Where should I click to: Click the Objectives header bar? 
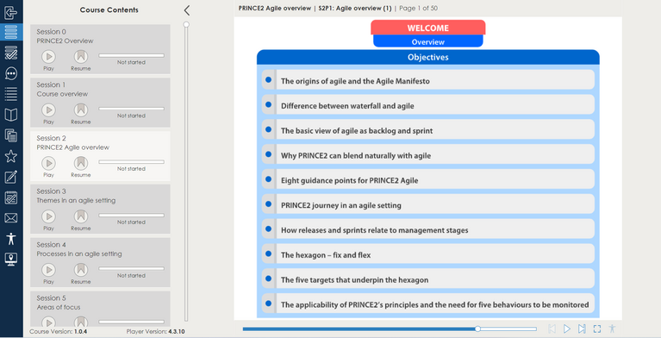(x=427, y=58)
